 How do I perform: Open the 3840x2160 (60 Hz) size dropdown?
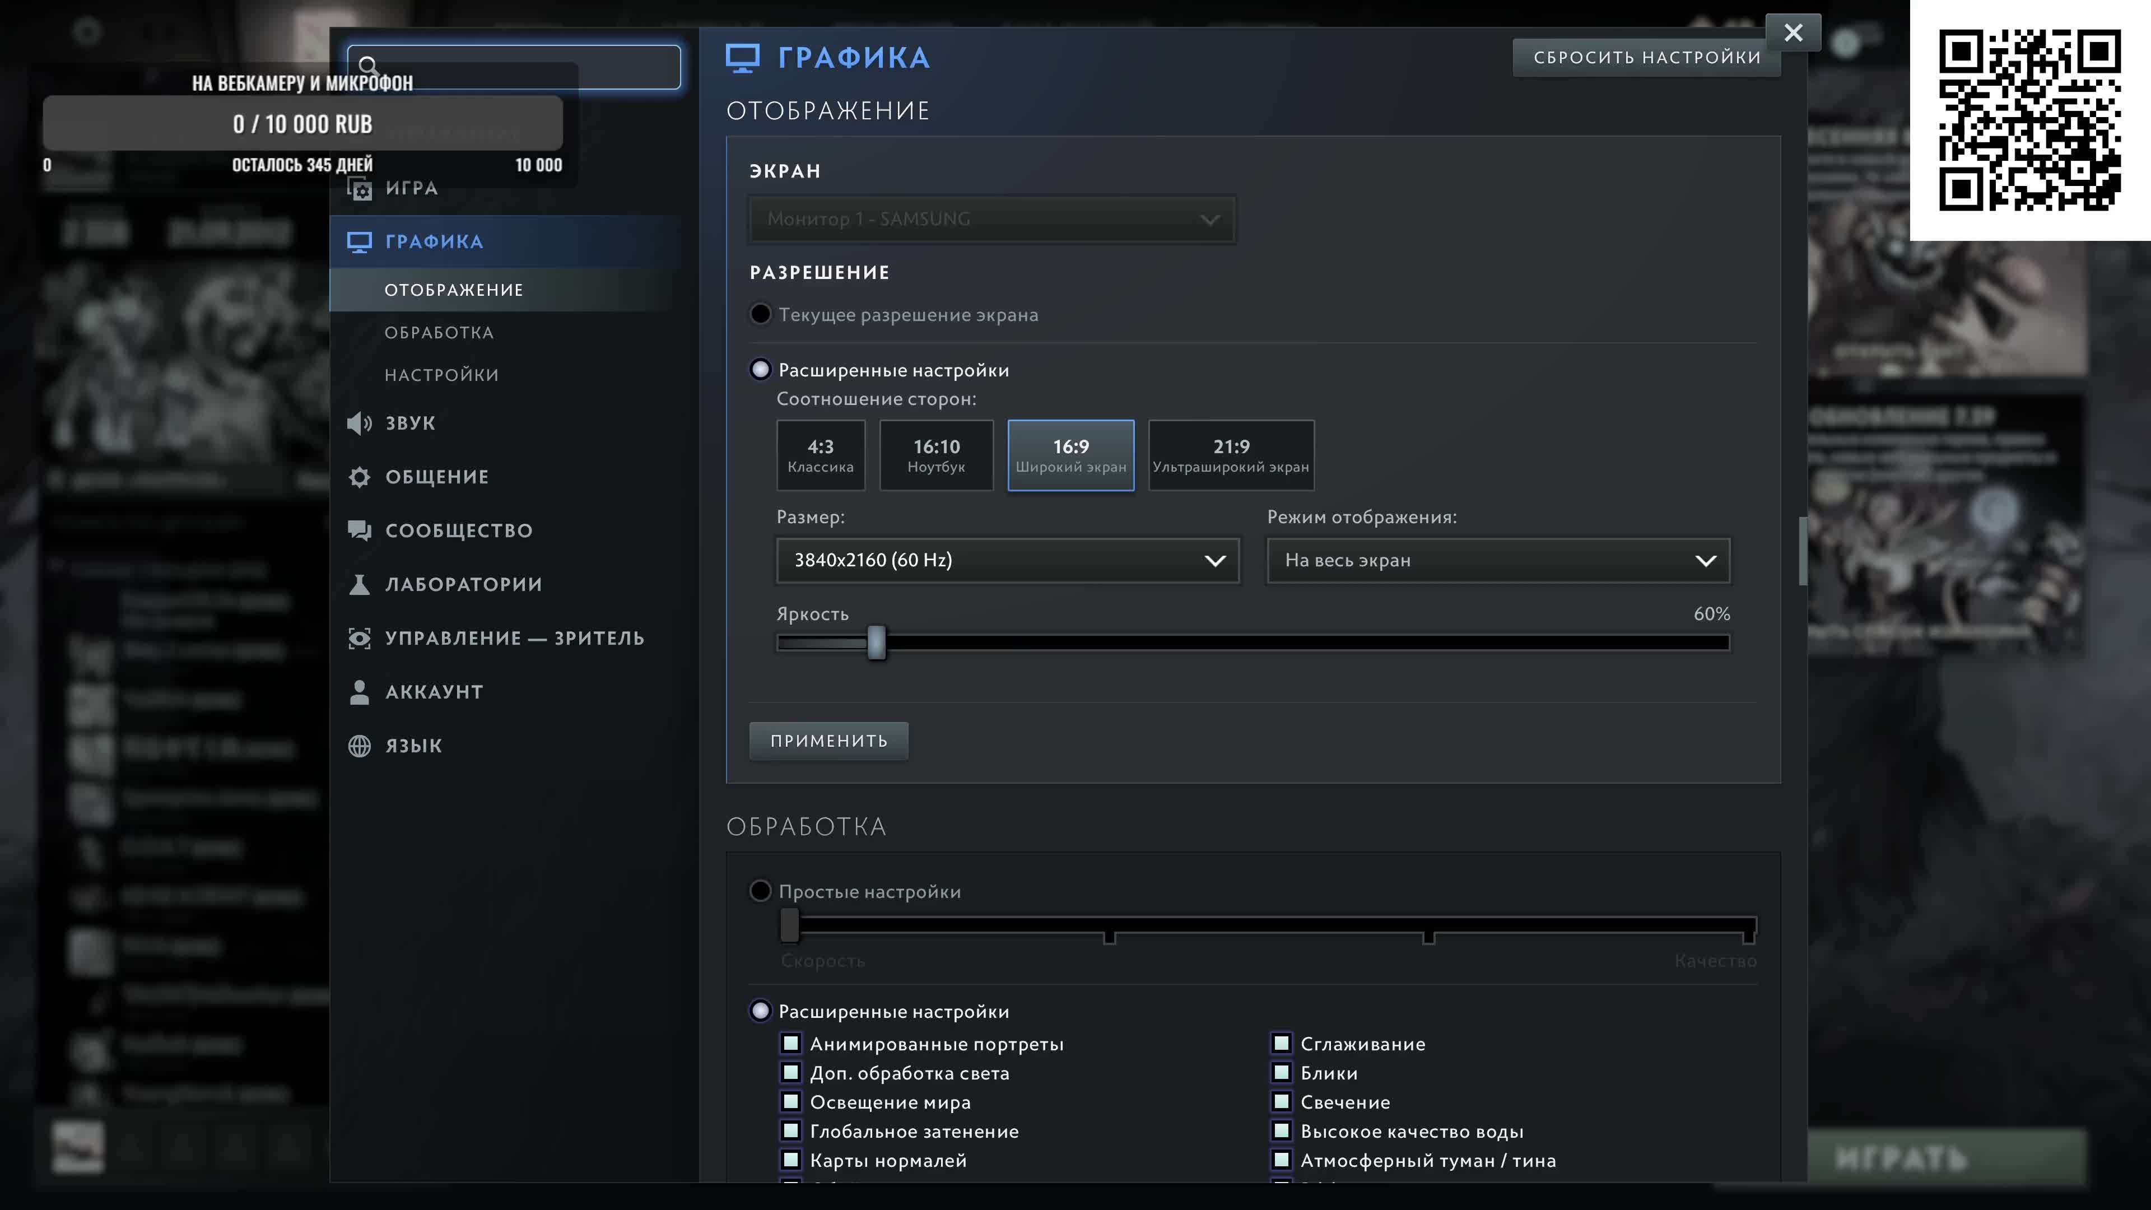coord(1007,560)
